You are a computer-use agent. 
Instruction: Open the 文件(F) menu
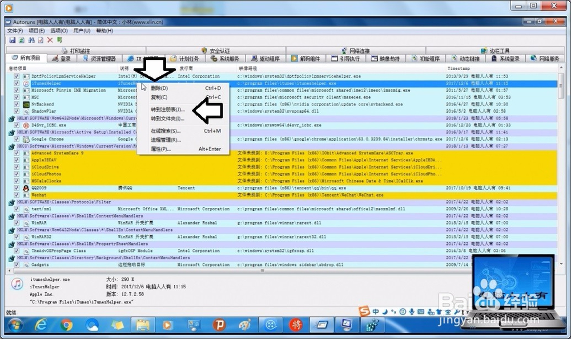coord(15,31)
